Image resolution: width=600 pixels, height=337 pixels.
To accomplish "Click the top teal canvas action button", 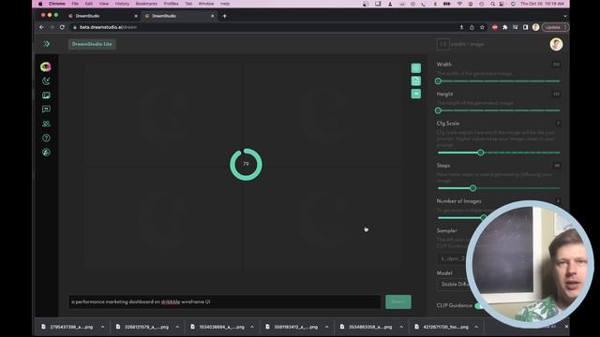I will (416, 68).
